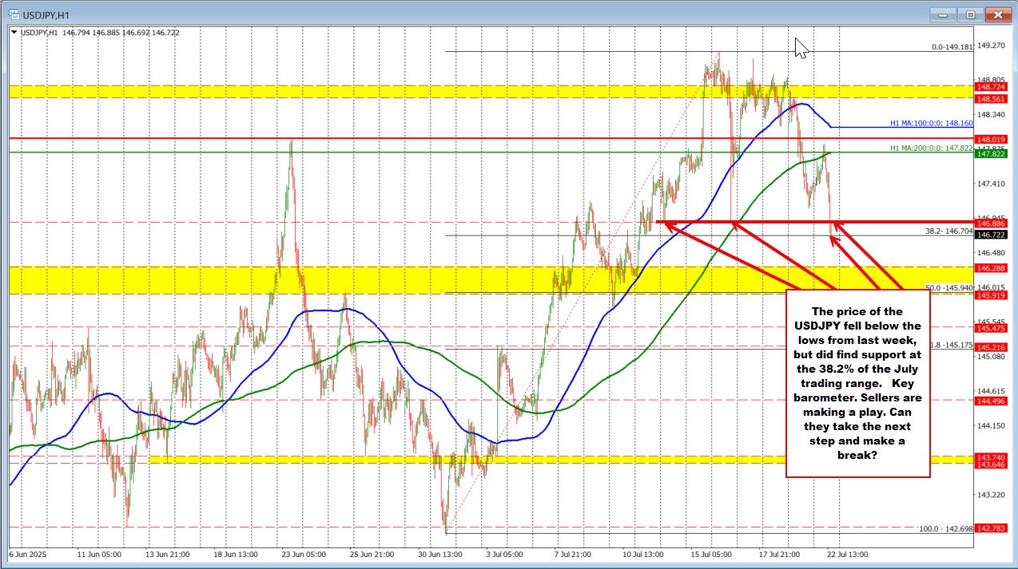Click the USDJPY,H1 title bar text

[x=45, y=14]
